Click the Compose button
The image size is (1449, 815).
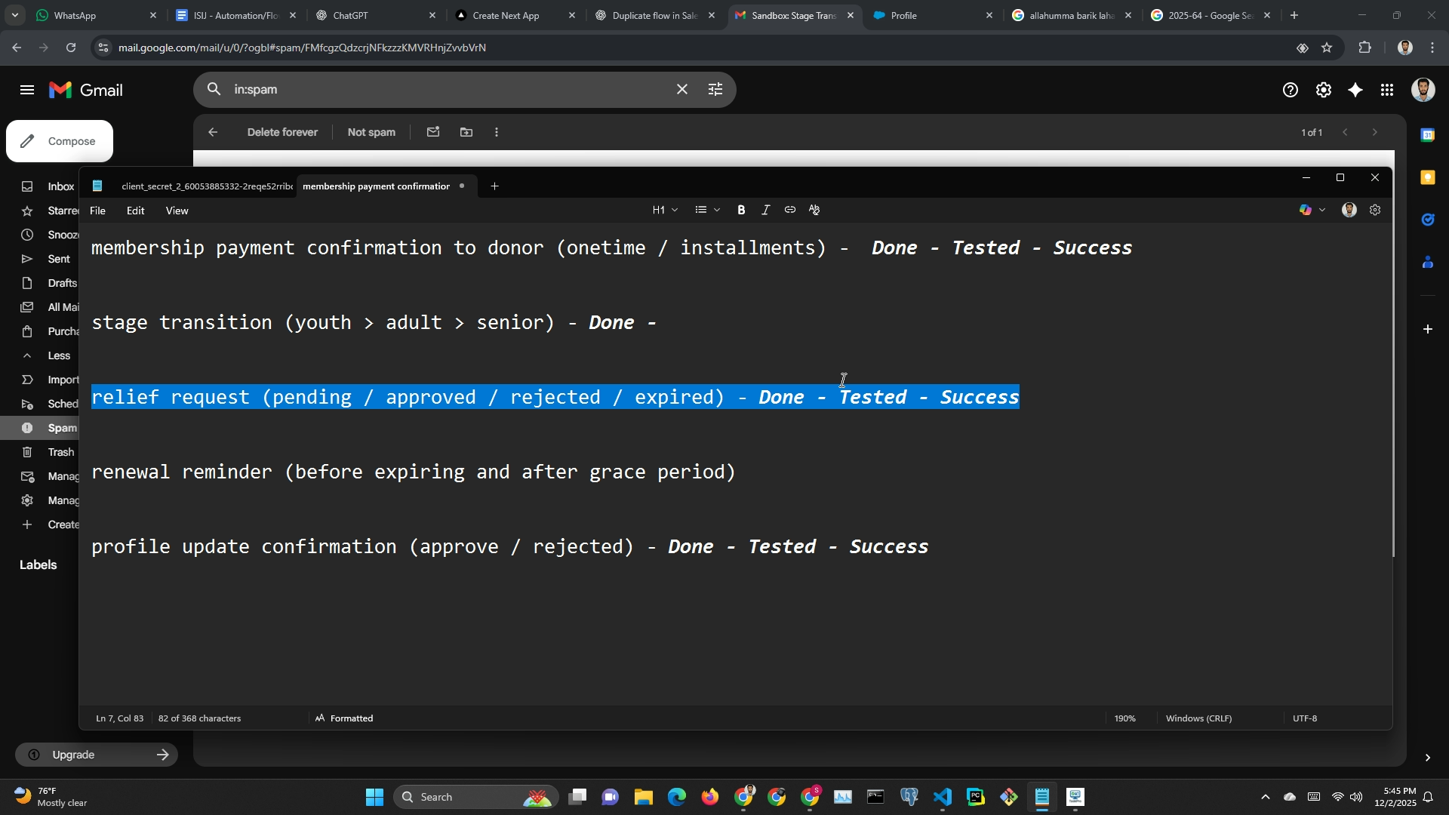tap(60, 141)
